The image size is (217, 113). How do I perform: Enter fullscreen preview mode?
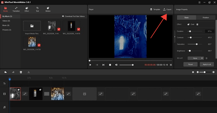pyautogui.click(x=171, y=65)
